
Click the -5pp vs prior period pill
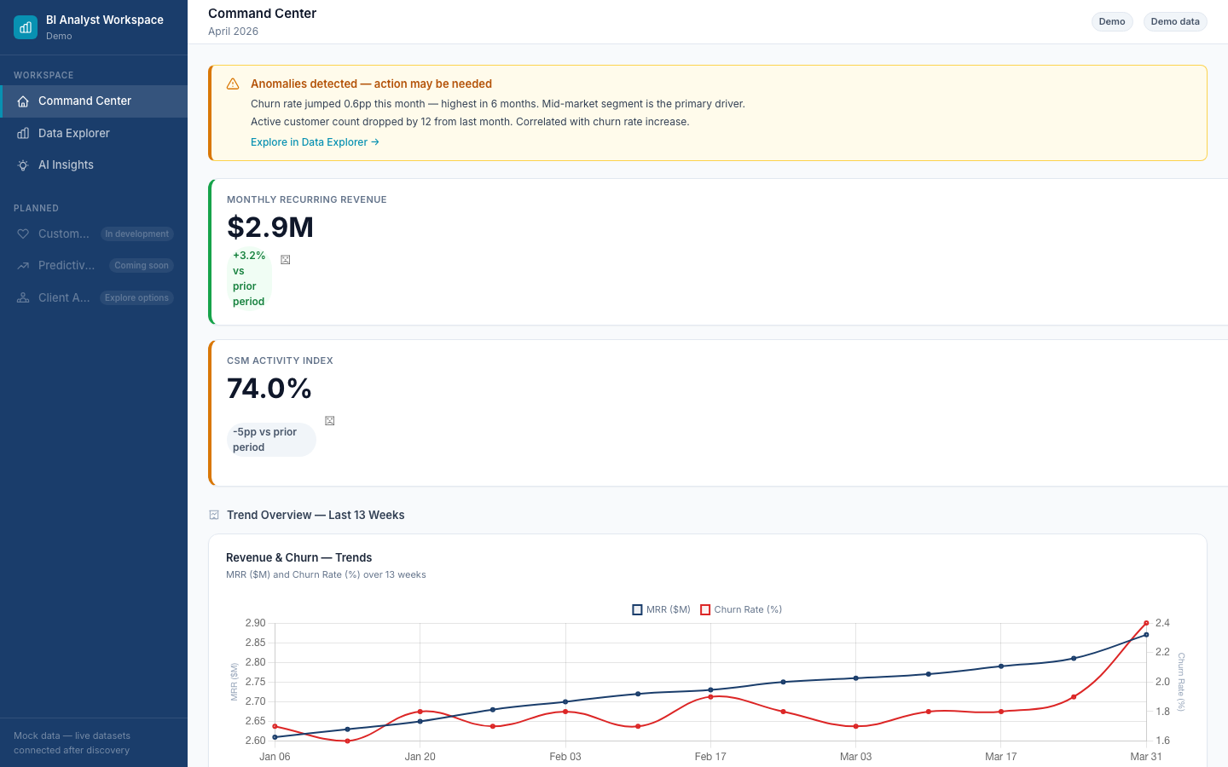pos(271,440)
